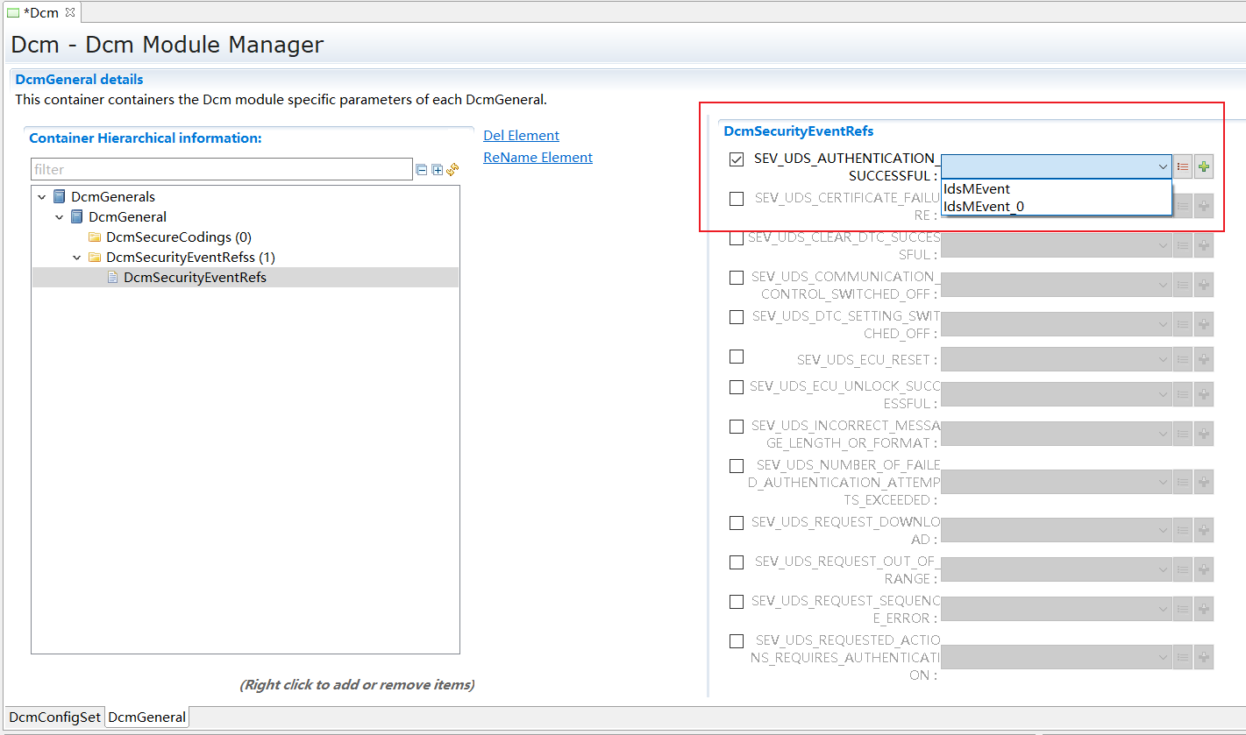Enable the SEV_UDS_ECU_RESET checkbox
1246x735 pixels.
click(x=737, y=357)
